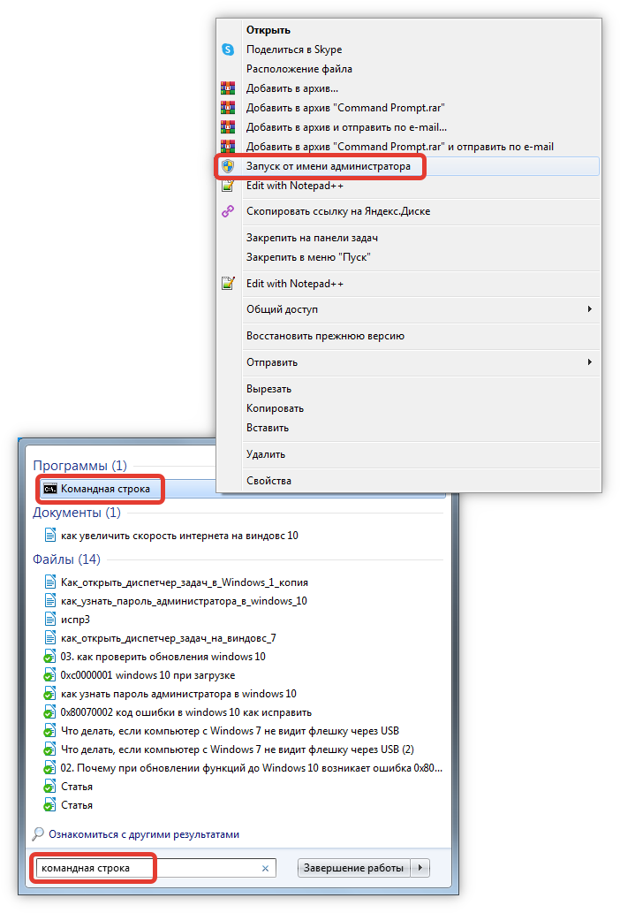620x913 pixels.
Task: Open "03. как проверить обновления windows 10"
Action: tap(163, 657)
